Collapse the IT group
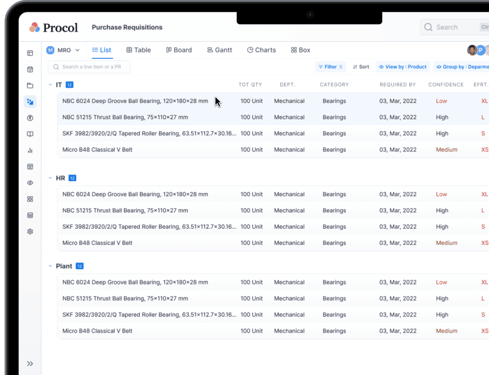 pyautogui.click(x=50, y=85)
